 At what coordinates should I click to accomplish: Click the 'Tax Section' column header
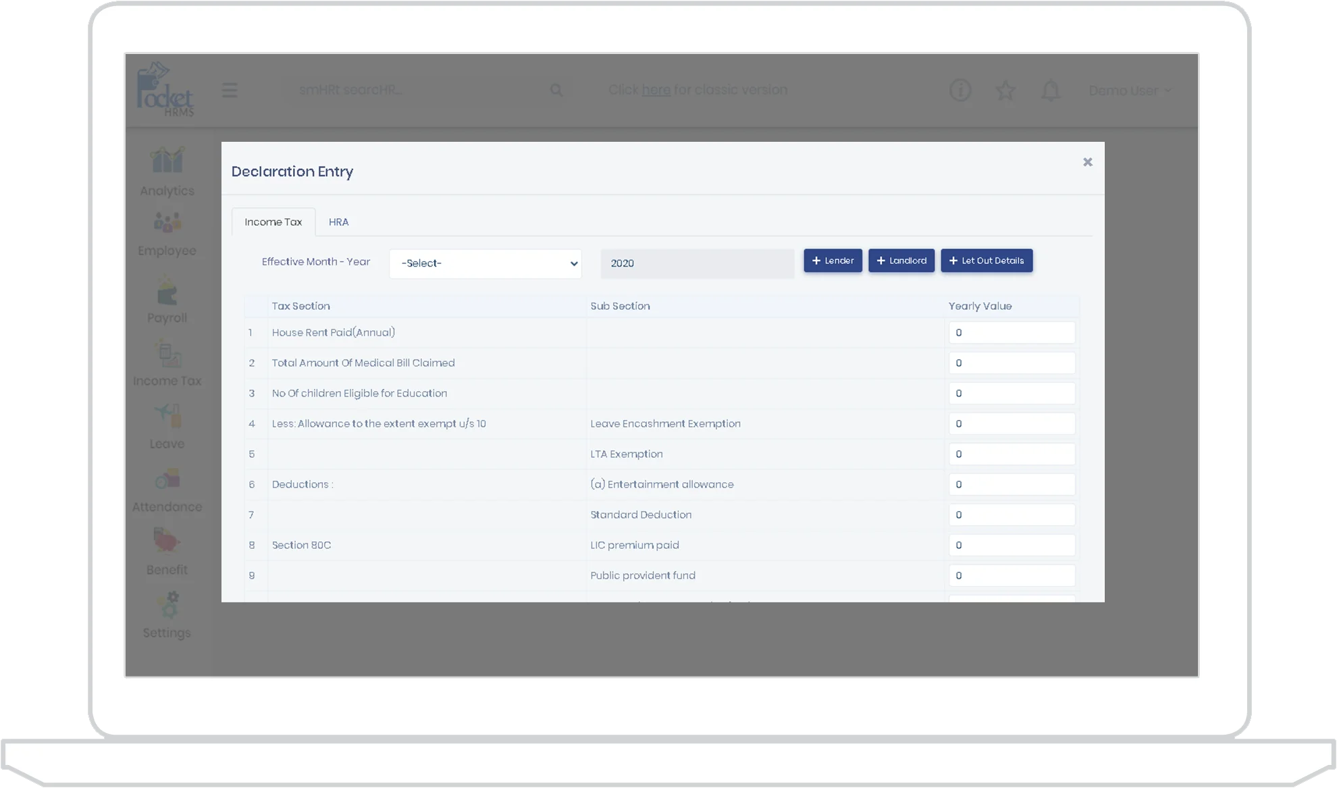300,307
